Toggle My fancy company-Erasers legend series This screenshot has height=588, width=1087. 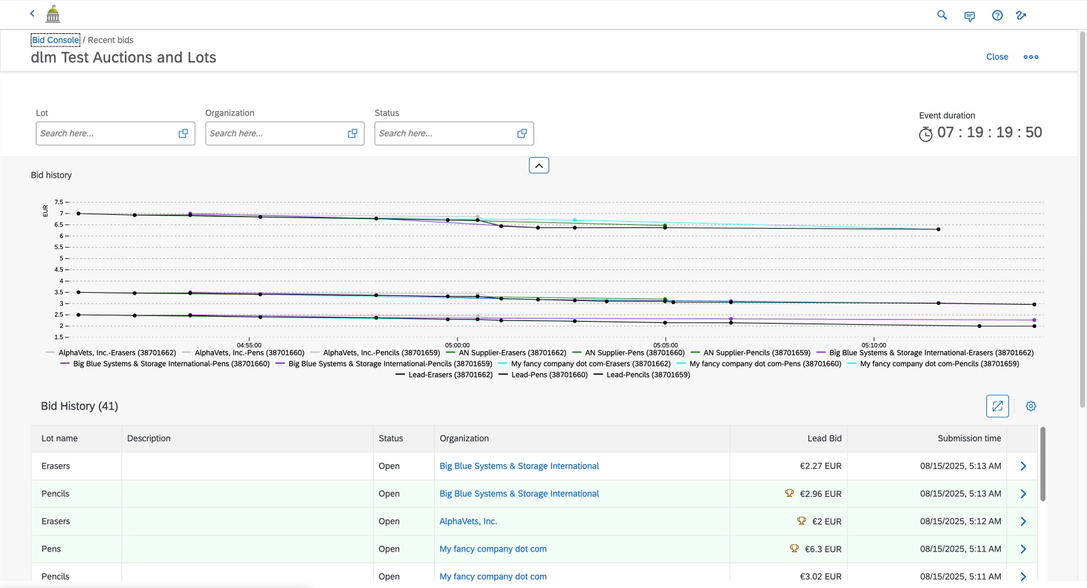point(585,364)
